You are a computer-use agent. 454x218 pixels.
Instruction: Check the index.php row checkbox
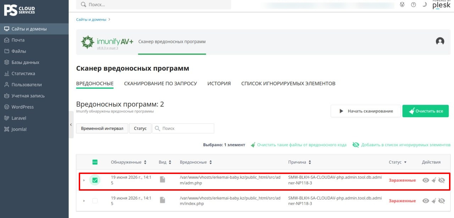click(95, 201)
